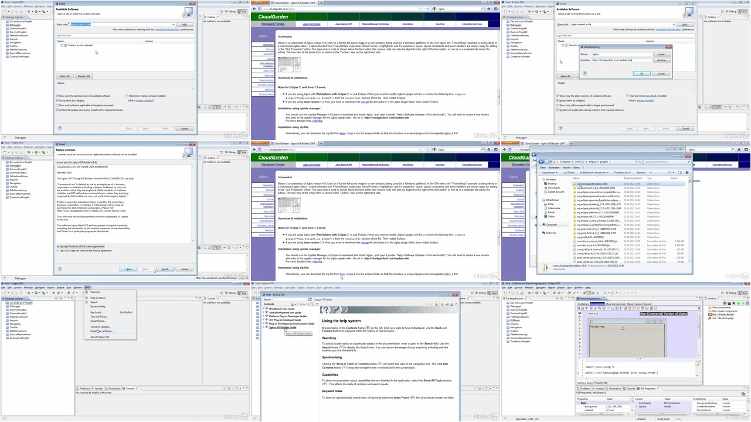Click External Tools icon in Eclipse window with Help menu open
This screenshot has width=751, height=422.
pos(43,293)
